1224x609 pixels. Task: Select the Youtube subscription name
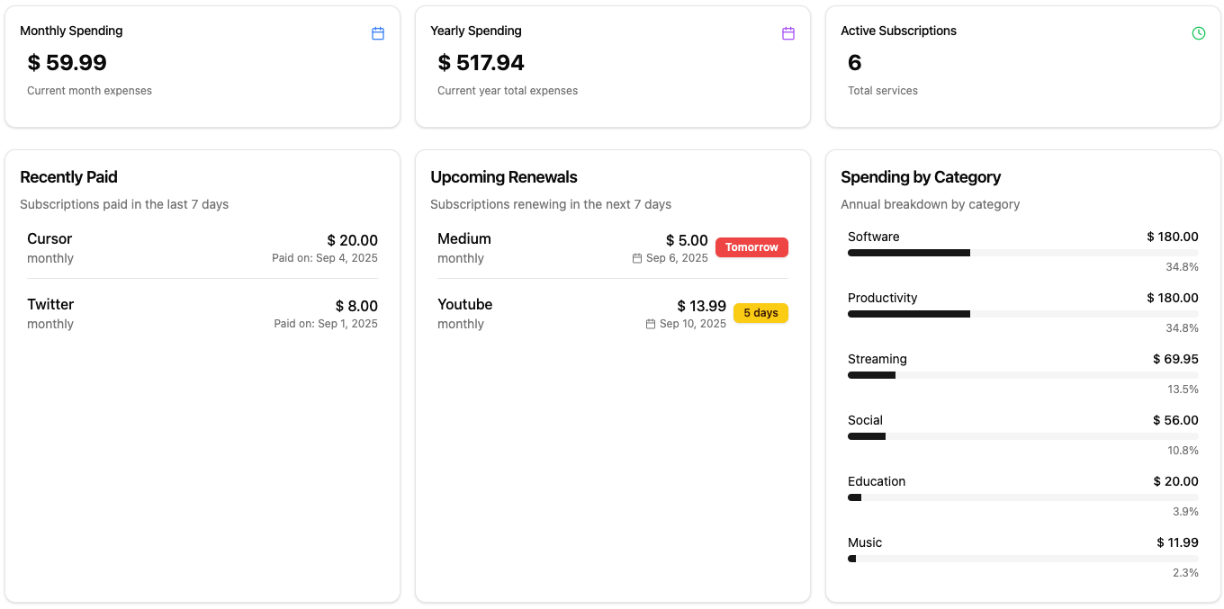click(x=465, y=304)
